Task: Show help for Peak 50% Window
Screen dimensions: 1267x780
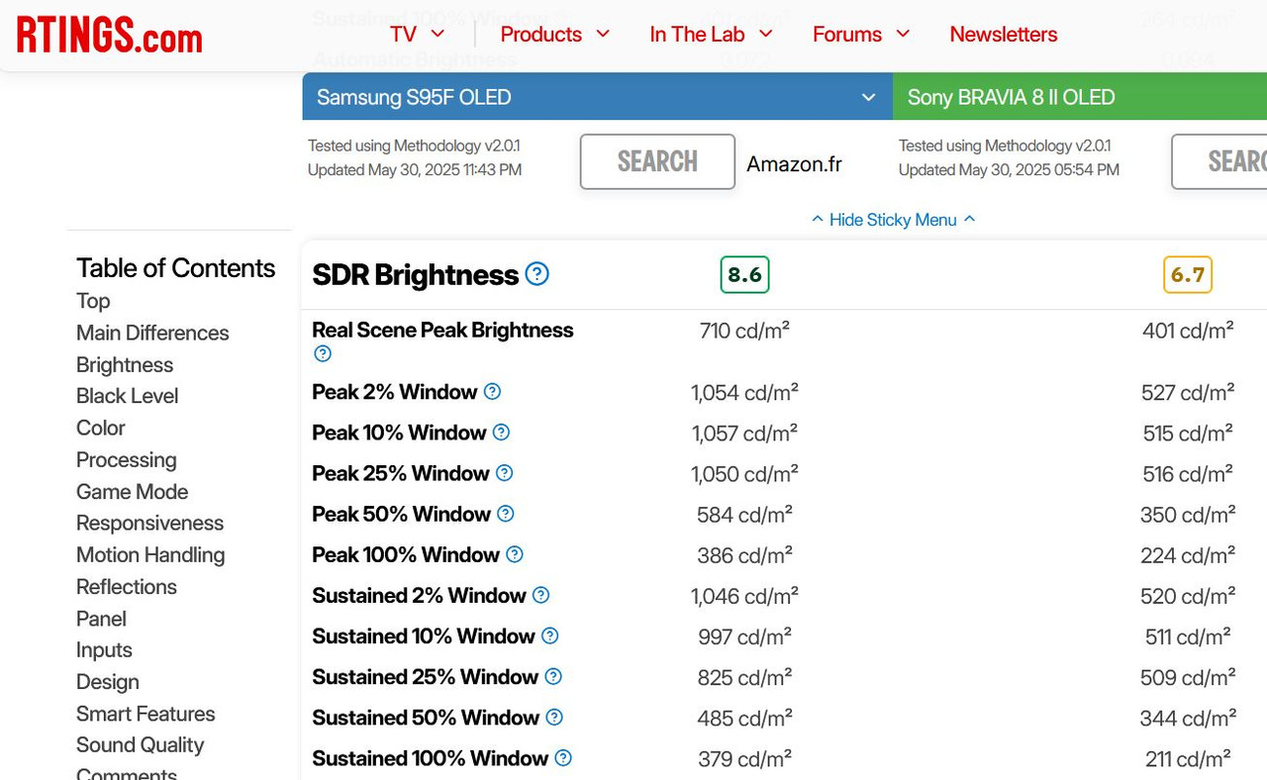Action: point(506,514)
